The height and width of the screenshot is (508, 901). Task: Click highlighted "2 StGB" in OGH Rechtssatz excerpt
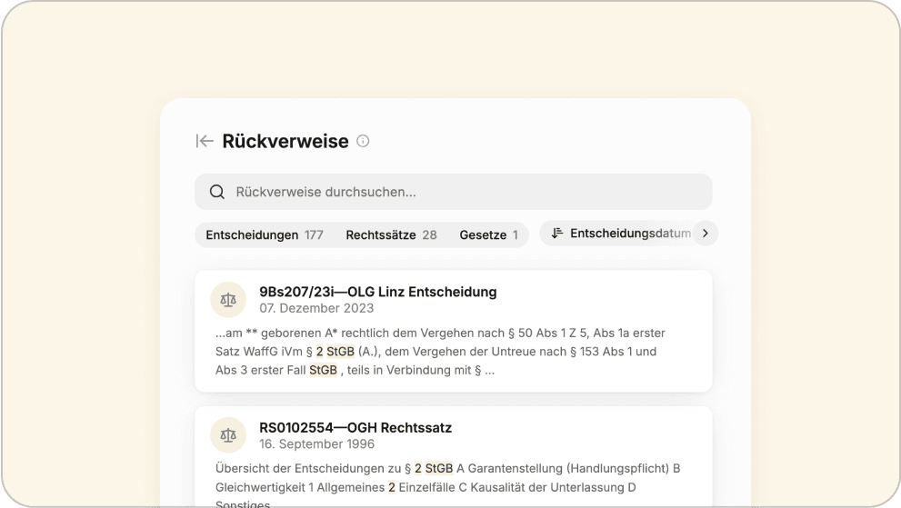coord(433,468)
